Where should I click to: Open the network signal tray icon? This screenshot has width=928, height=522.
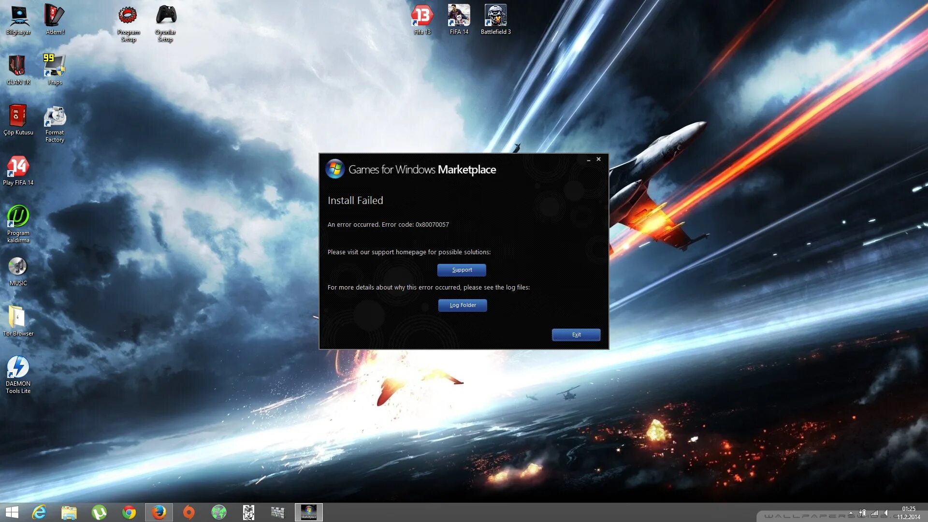click(875, 513)
